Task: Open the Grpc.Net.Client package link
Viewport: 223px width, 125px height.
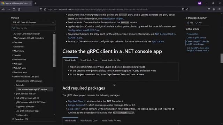Action: [76, 101]
